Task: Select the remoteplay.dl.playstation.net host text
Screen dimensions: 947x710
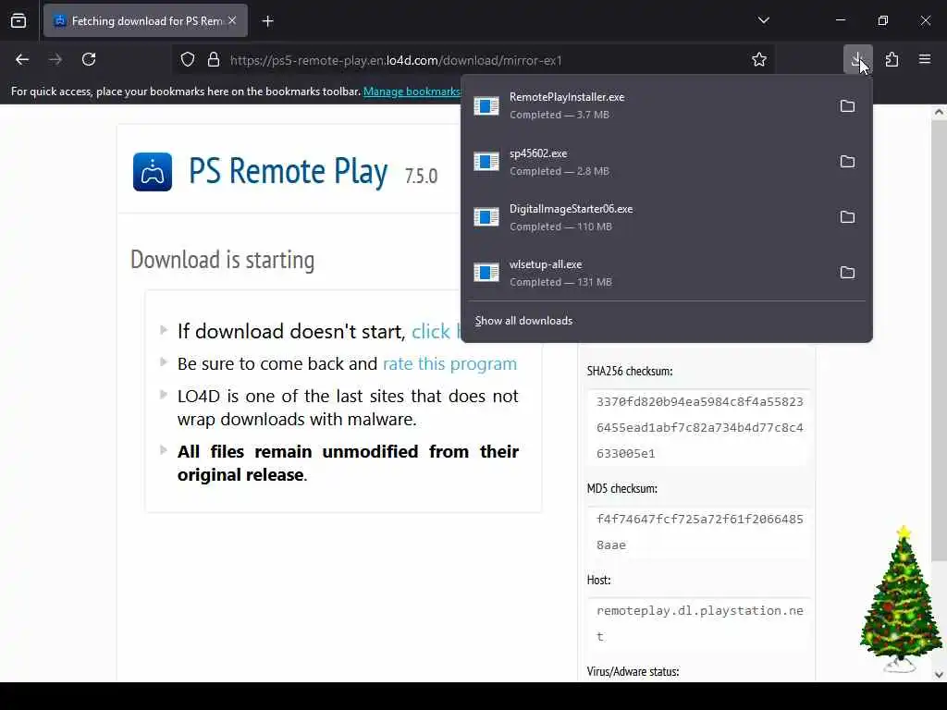Action: coord(699,623)
